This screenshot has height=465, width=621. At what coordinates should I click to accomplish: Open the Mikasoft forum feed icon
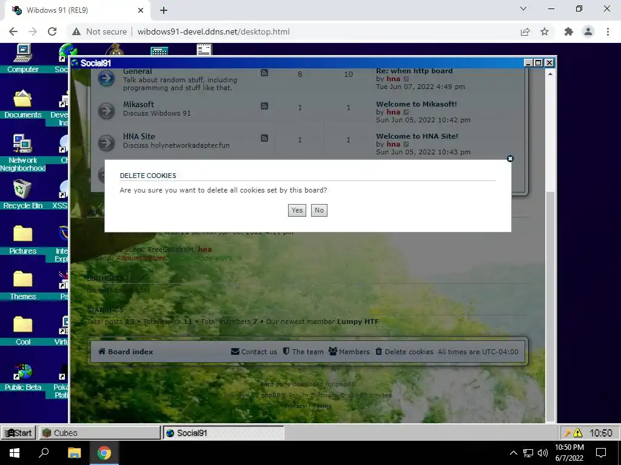pyautogui.click(x=264, y=106)
